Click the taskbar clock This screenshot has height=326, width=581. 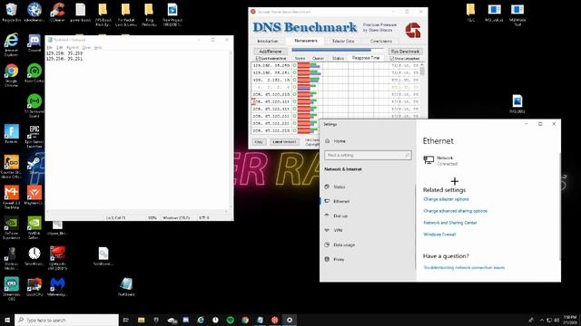570,320
